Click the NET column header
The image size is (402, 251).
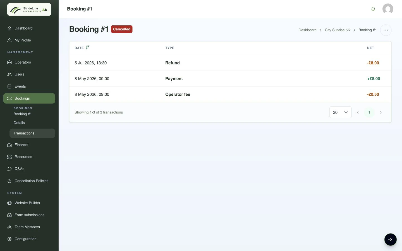coord(370,48)
